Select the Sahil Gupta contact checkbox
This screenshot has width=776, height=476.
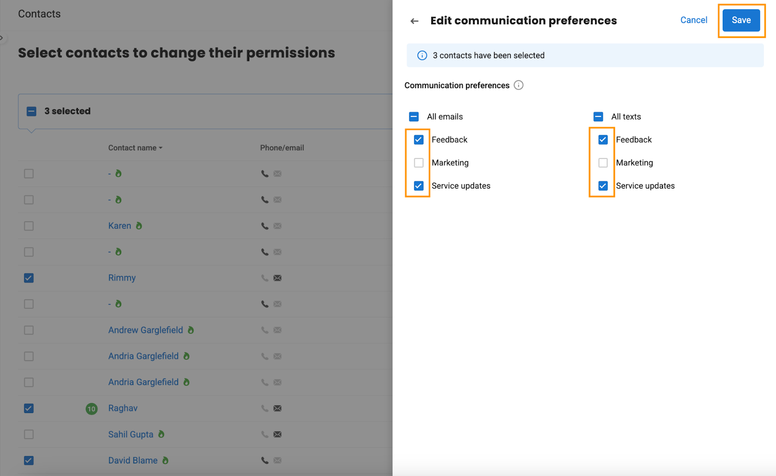pyautogui.click(x=29, y=434)
